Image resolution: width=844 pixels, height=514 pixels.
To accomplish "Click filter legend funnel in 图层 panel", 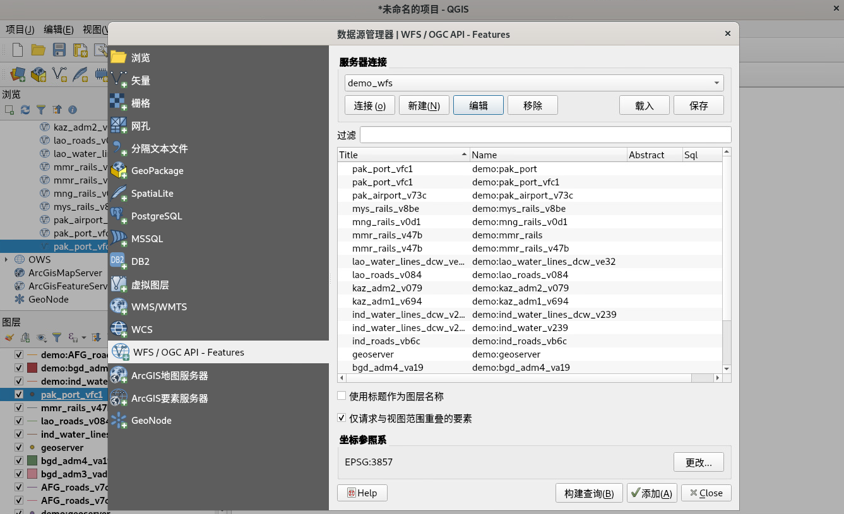I will (57, 337).
